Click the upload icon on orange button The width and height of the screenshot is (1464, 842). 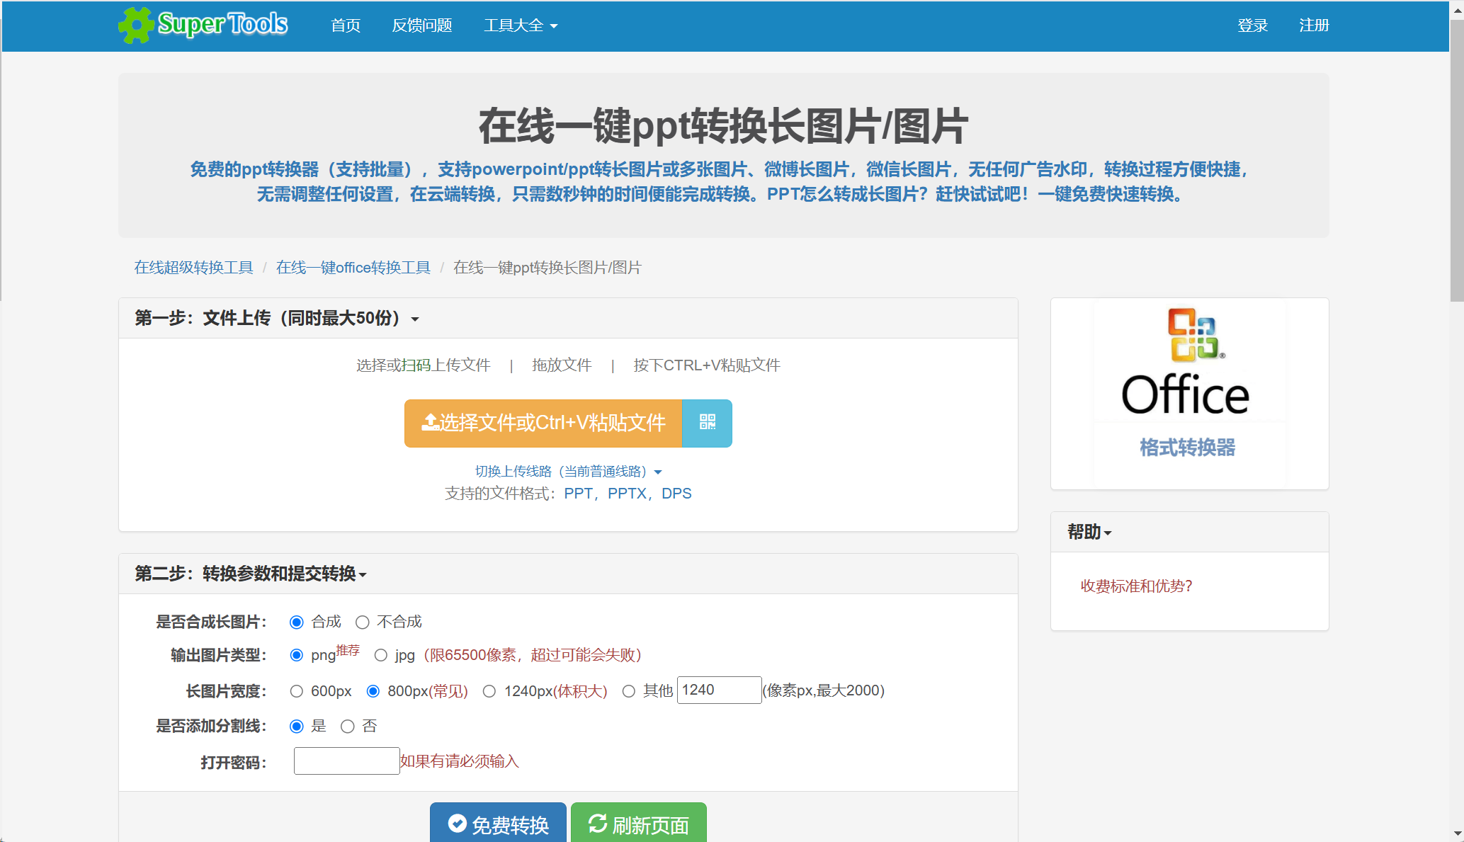point(430,423)
